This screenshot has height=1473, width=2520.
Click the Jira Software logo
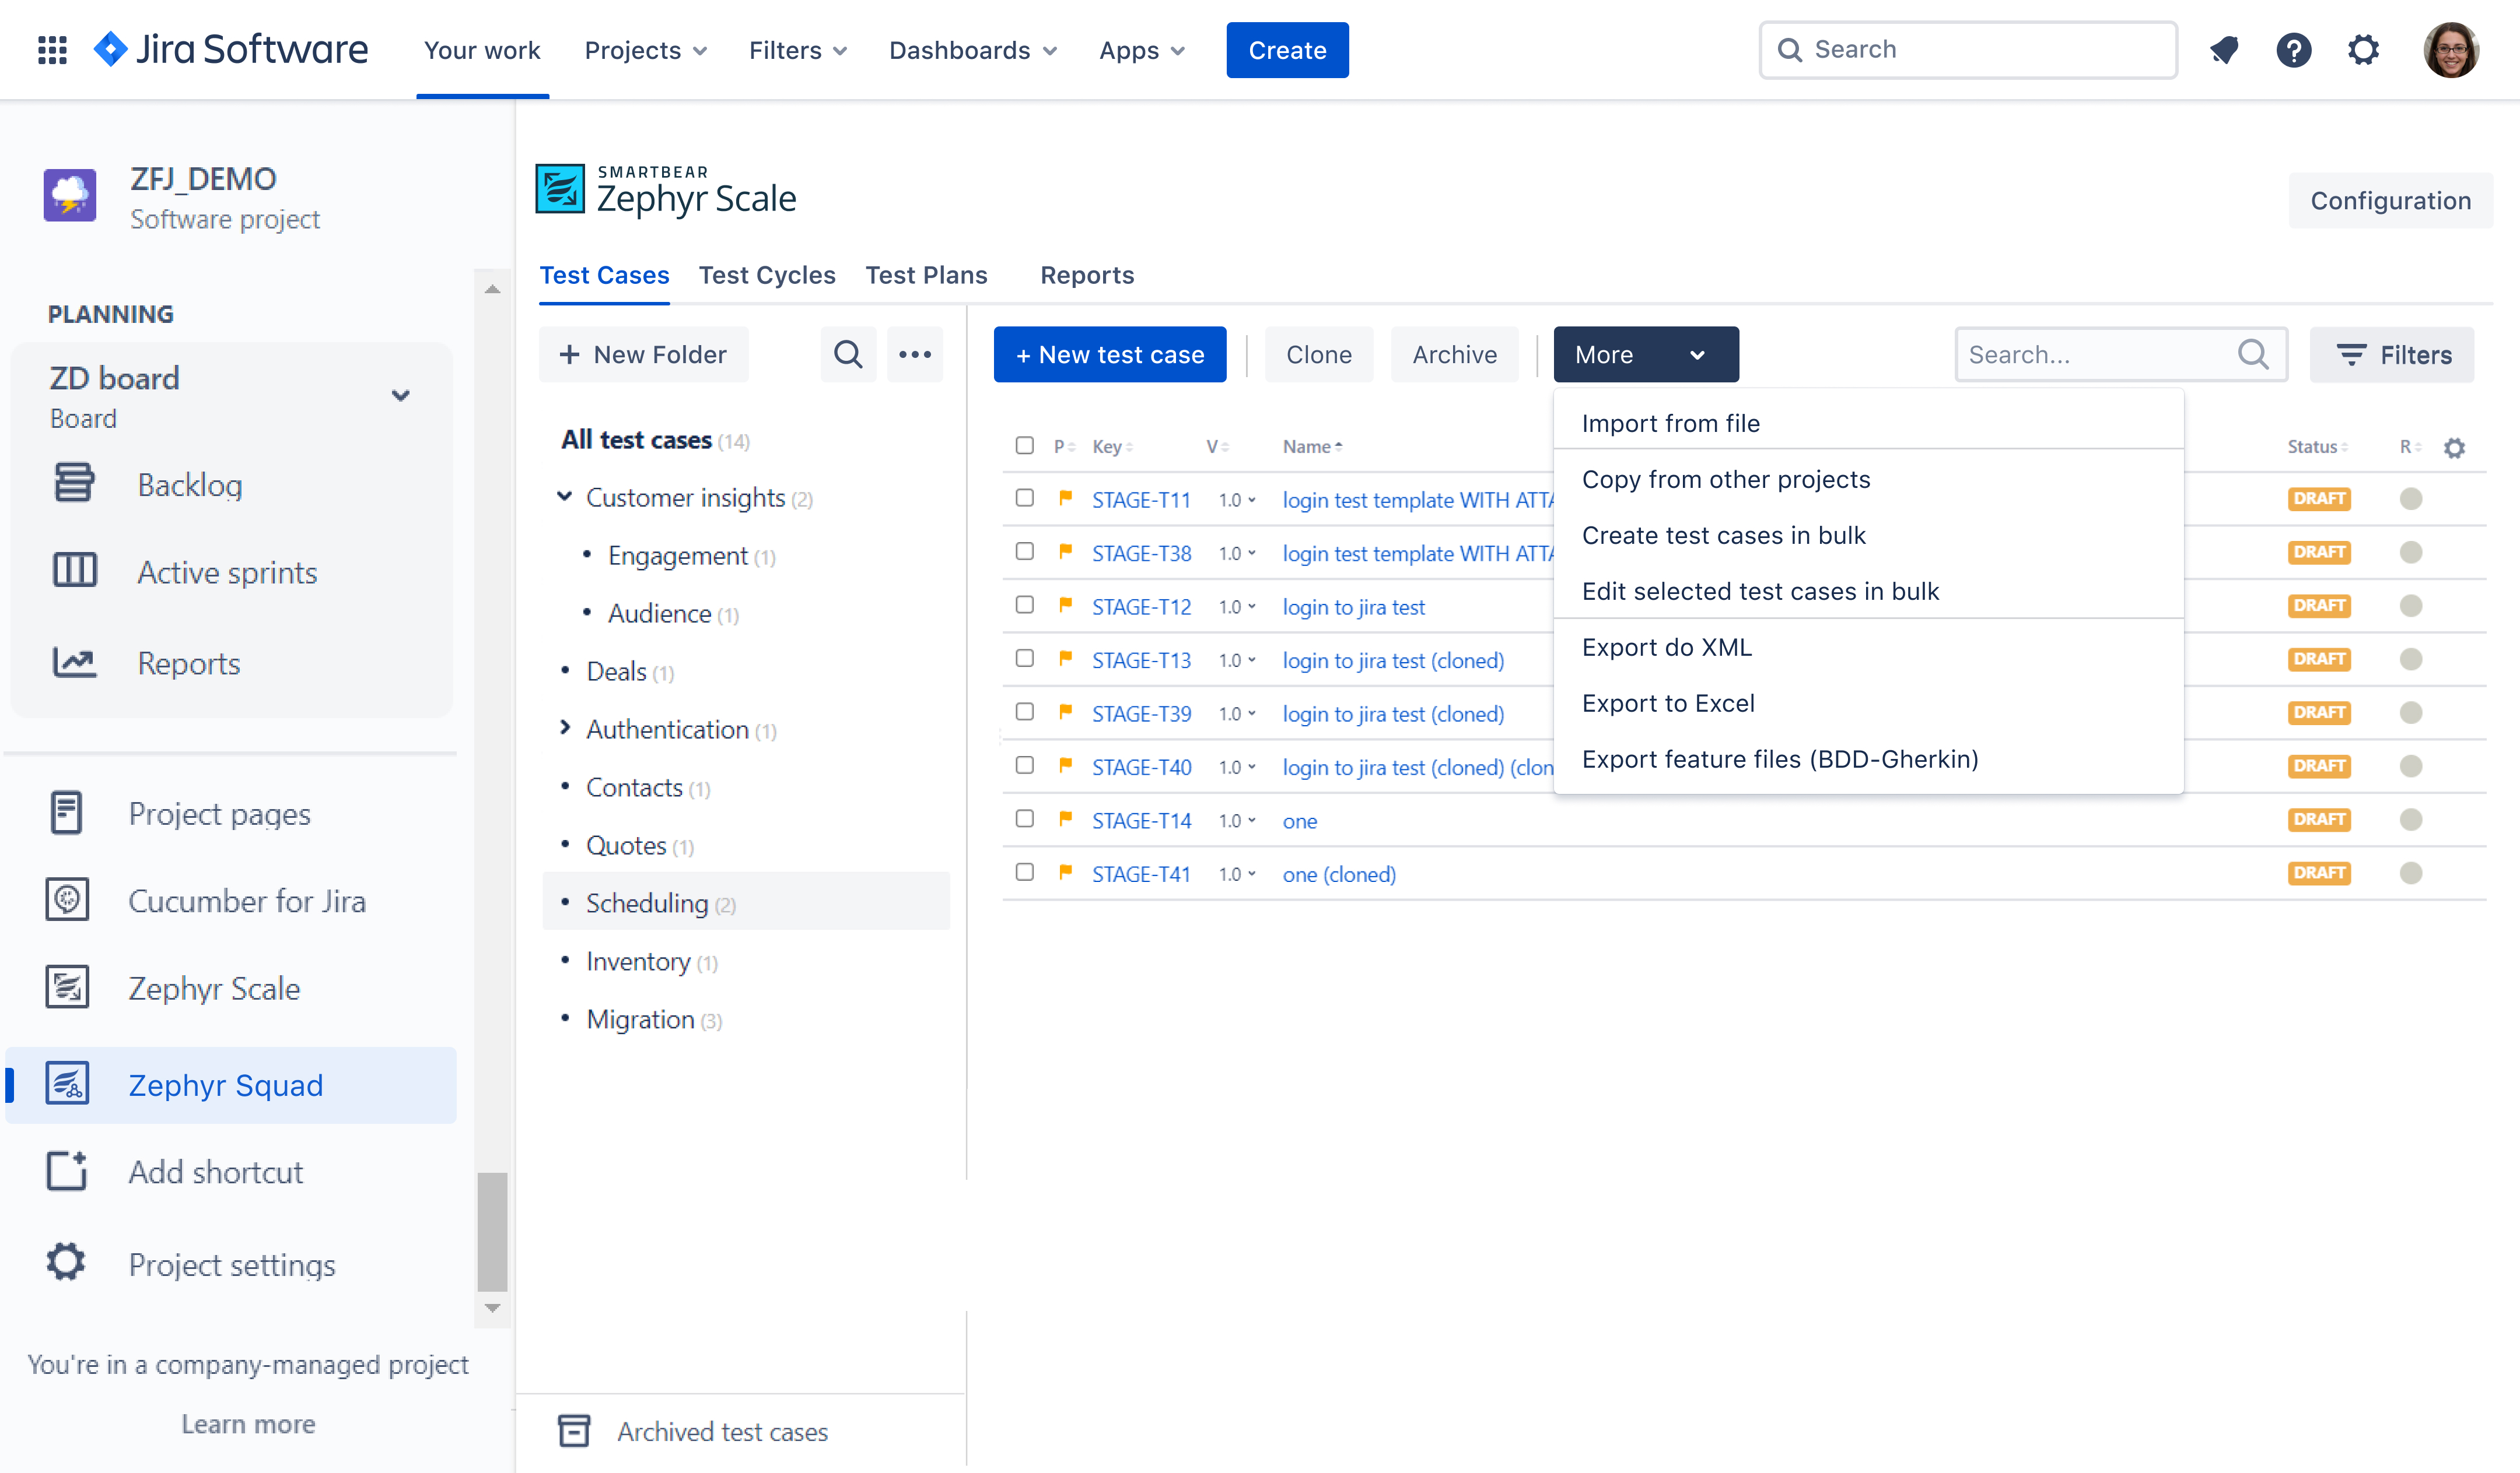pos(231,50)
